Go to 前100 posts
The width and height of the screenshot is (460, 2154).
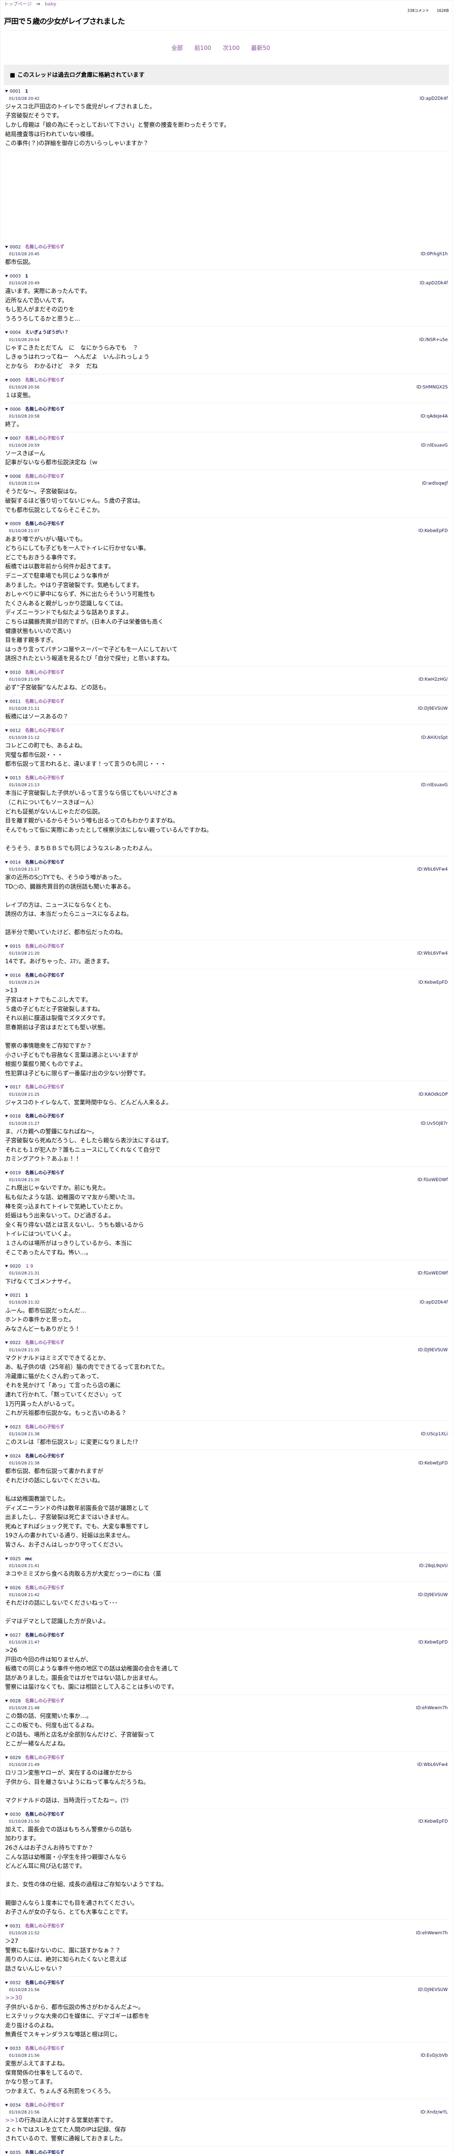click(203, 48)
